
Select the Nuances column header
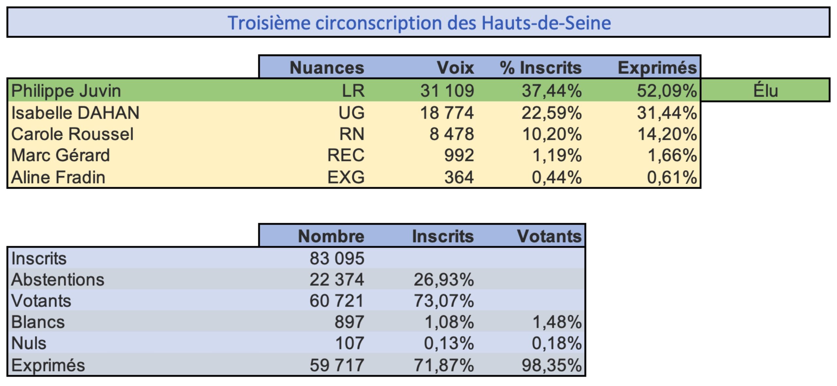click(327, 68)
